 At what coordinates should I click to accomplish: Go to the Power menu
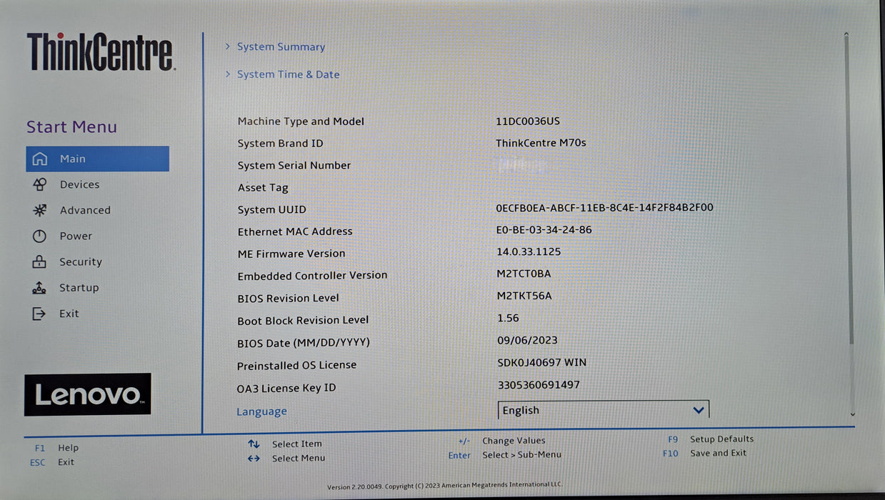coord(76,236)
